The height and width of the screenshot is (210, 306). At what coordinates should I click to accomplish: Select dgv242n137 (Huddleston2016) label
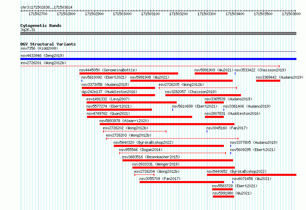(109, 92)
